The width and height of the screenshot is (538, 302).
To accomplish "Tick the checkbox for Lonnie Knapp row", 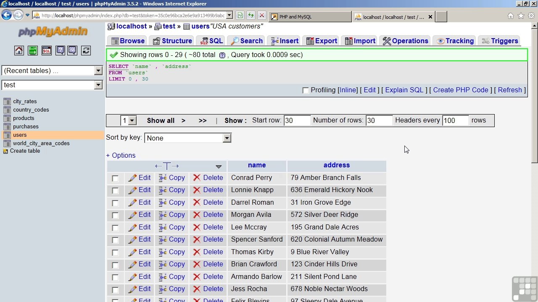I will pos(115,190).
